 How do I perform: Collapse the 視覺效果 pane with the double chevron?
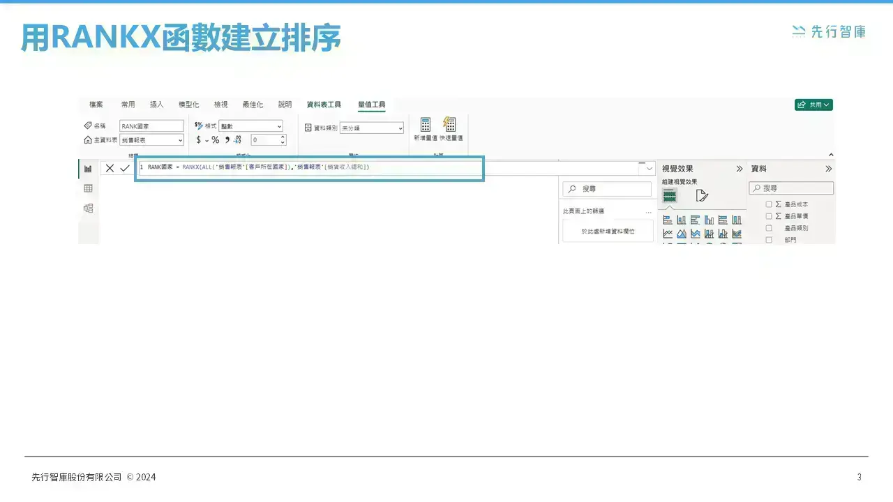click(740, 169)
